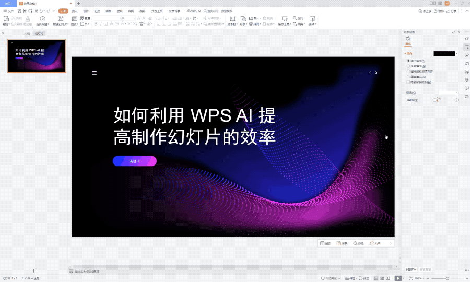Click the paint bucket Fill icon in panel
This screenshot has width=470, height=282.
pyautogui.click(x=408, y=38)
